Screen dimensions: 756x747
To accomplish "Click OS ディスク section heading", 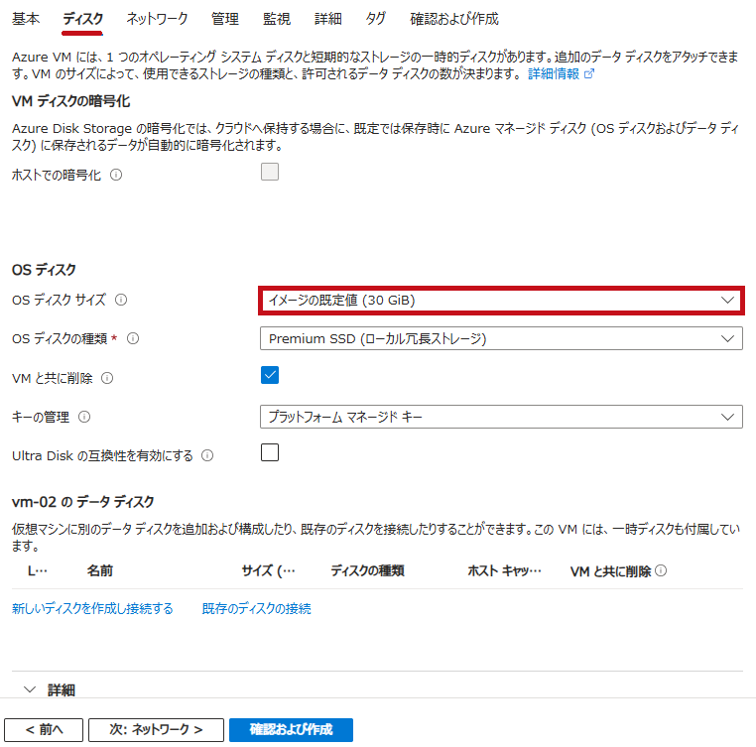I will pyautogui.click(x=44, y=270).
